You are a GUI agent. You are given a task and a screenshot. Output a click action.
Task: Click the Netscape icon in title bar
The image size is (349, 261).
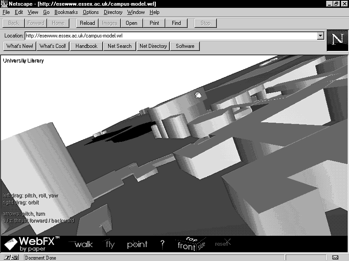coord(4,4)
